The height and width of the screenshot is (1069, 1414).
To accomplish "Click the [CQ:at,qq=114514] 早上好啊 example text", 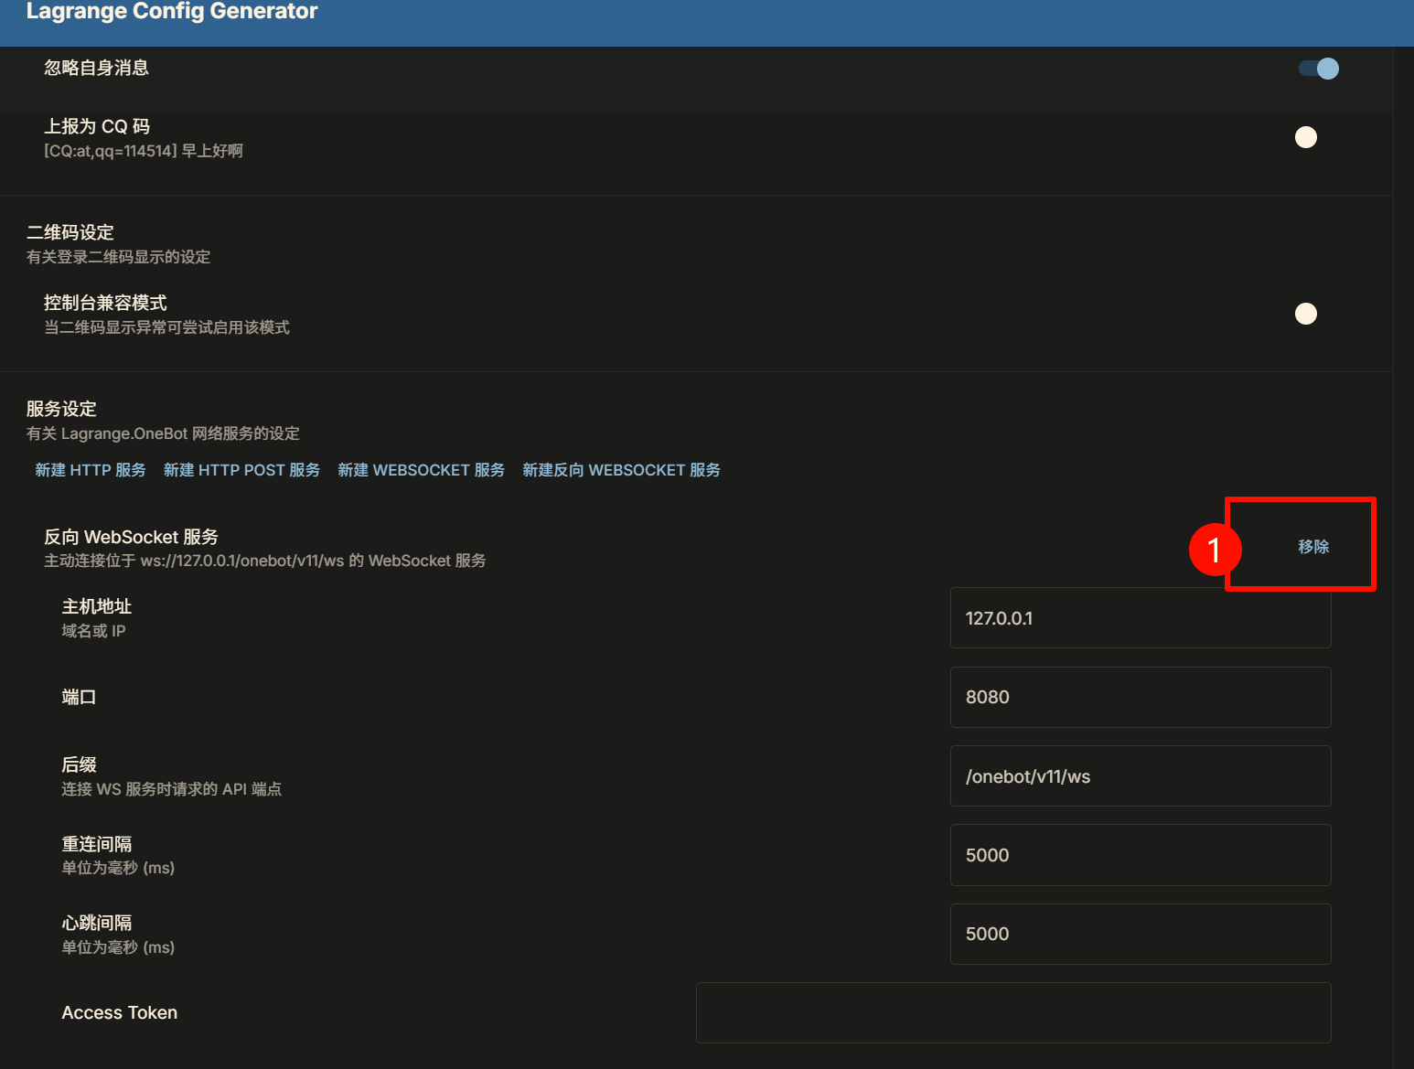I will tap(144, 151).
